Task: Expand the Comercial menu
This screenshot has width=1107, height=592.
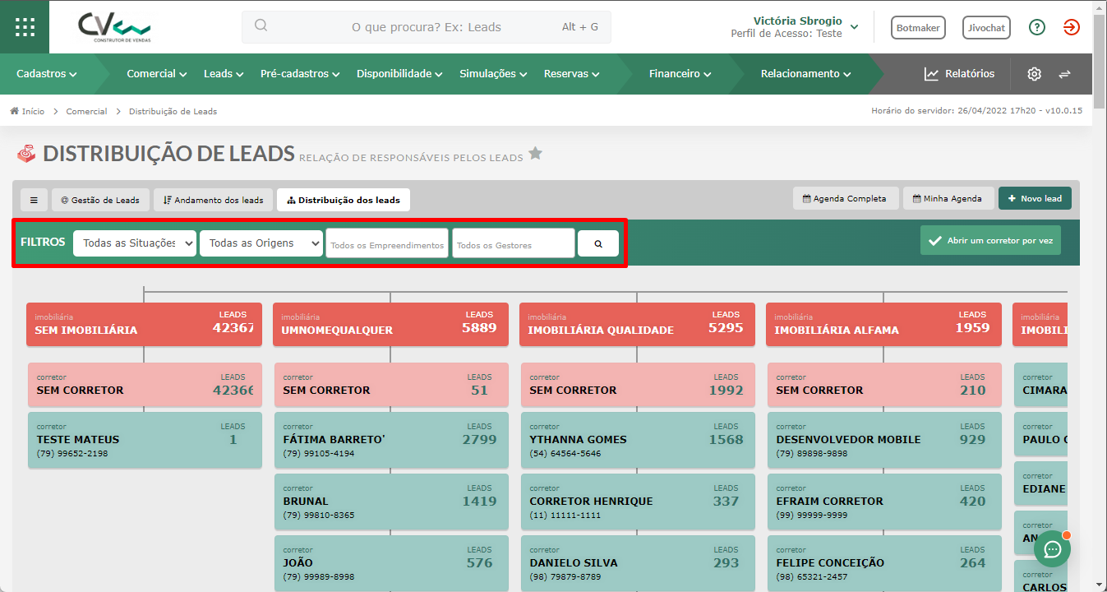Action: click(157, 74)
